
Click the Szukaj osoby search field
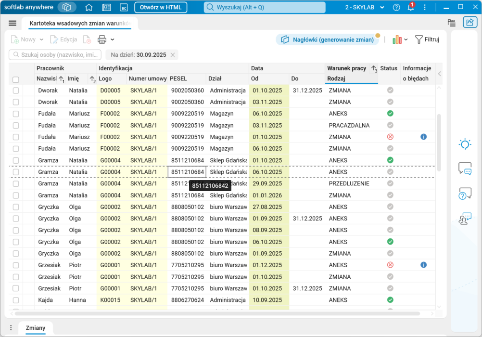coord(55,55)
